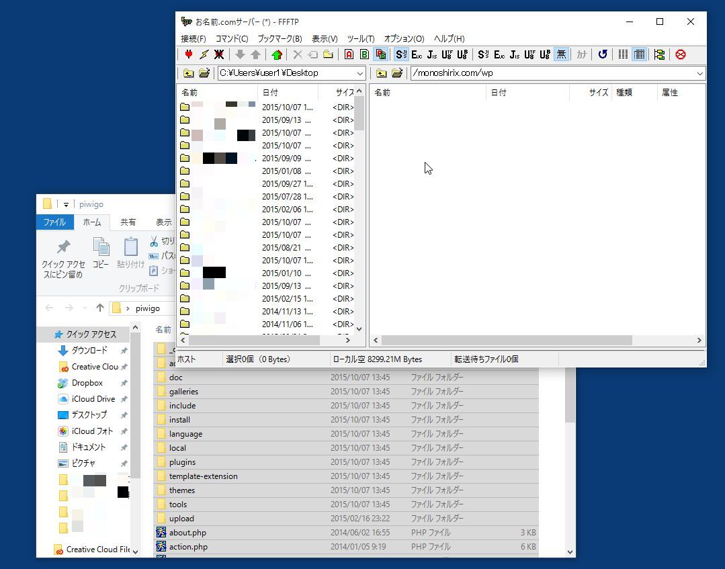Abort transfer with the red stop icon
The width and height of the screenshot is (725, 569).
pyautogui.click(x=681, y=54)
